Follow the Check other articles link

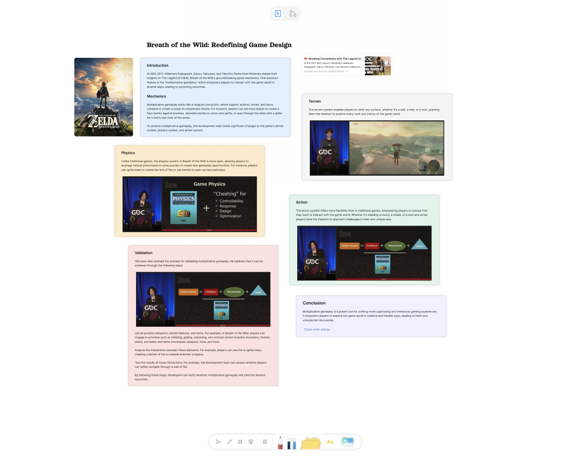pos(317,330)
